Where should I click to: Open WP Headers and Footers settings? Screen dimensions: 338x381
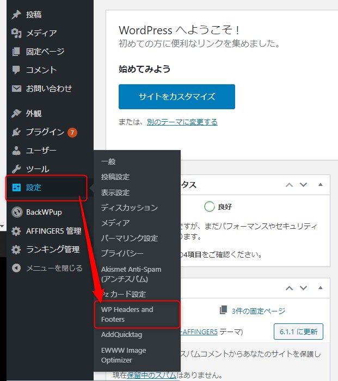137,315
